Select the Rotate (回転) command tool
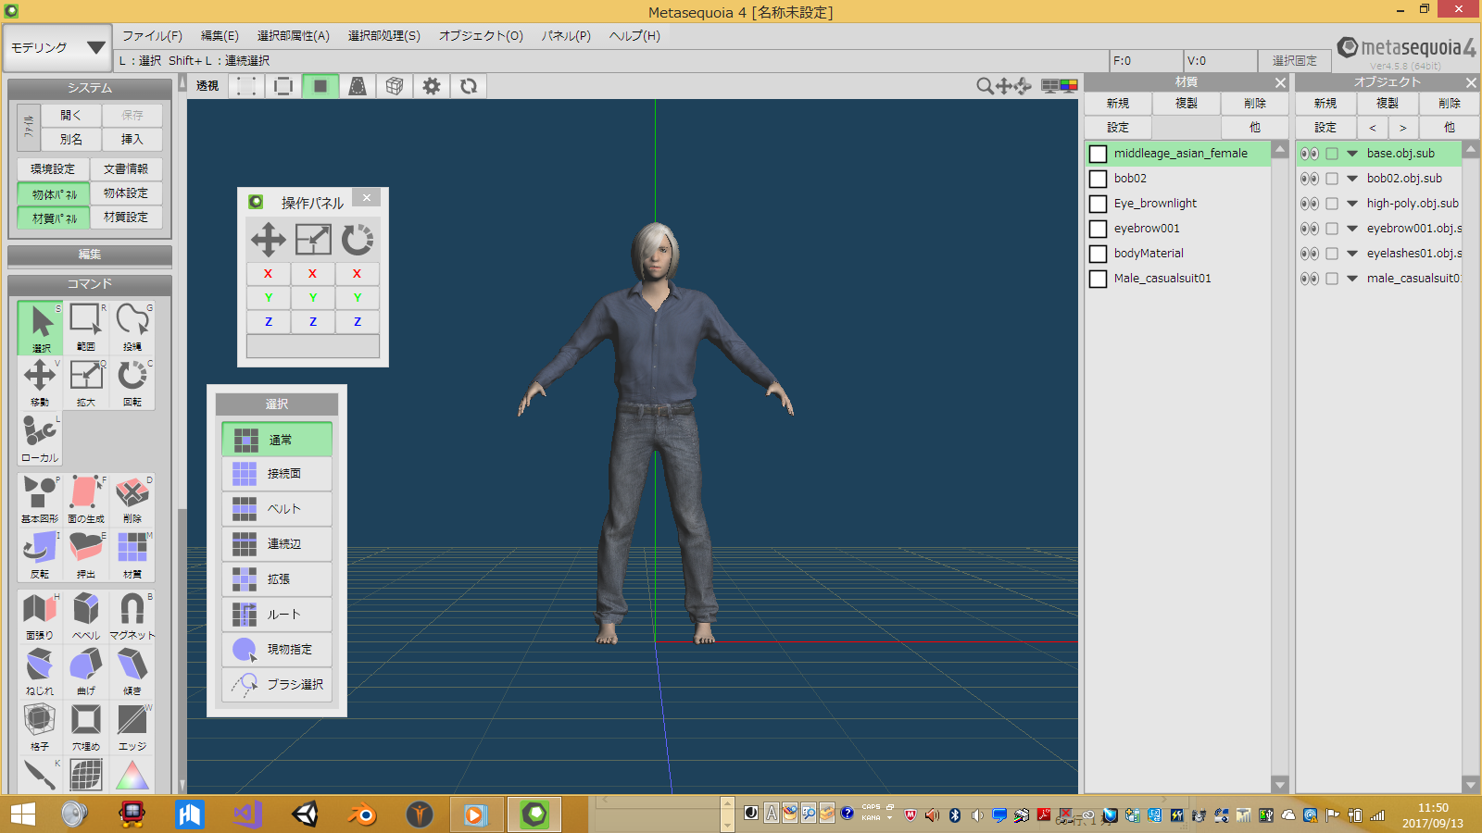 coord(132,381)
